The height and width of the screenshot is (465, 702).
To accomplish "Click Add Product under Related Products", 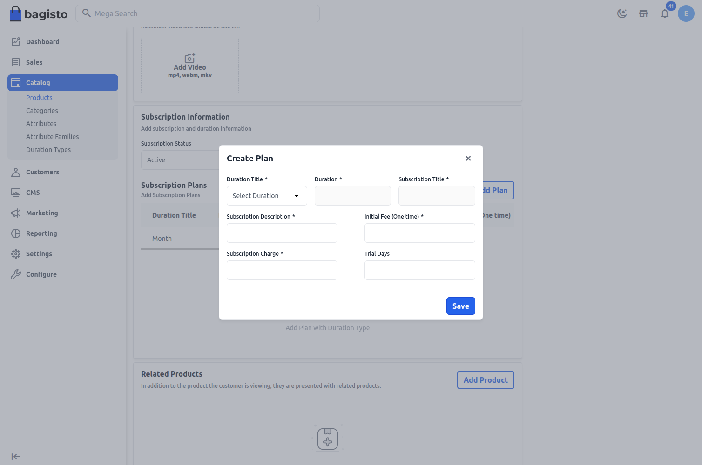I will tap(486, 380).
